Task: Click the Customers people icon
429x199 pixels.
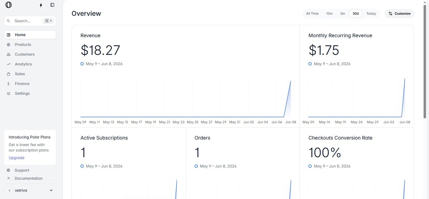Action: pyautogui.click(x=9, y=54)
